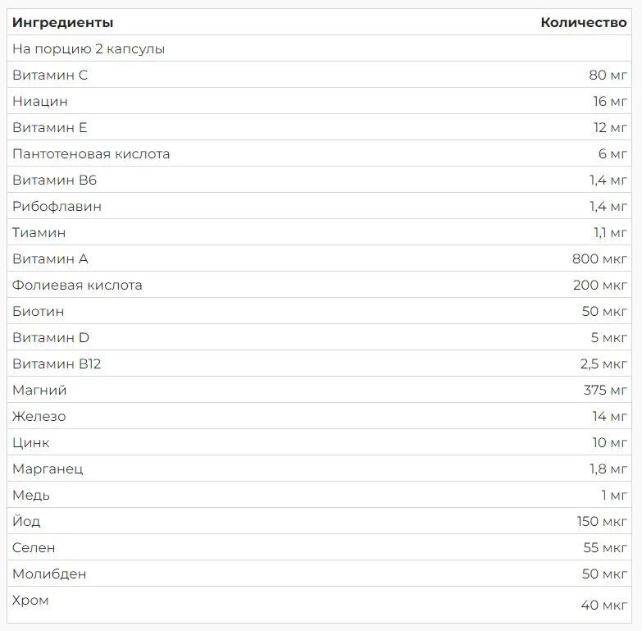The width and height of the screenshot is (642, 631).
Task: Click the Ниацин row label
Action: click(40, 102)
